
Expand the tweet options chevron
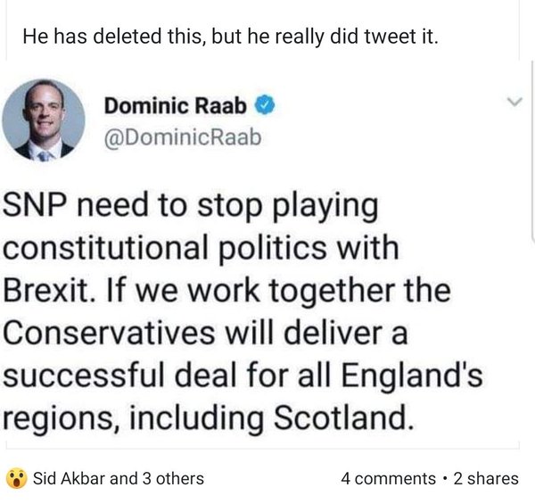pyautogui.click(x=511, y=103)
